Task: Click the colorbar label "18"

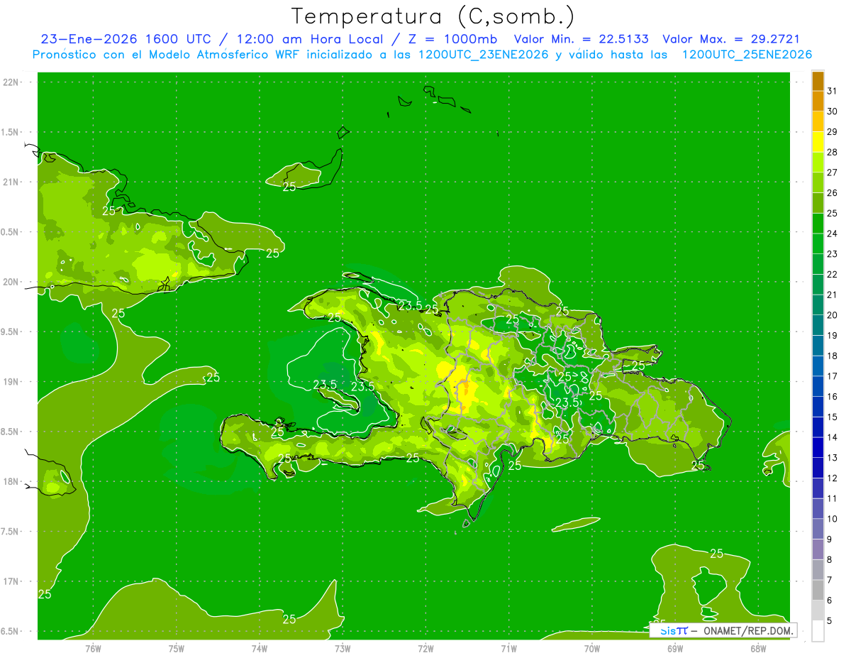Action: tap(832, 356)
